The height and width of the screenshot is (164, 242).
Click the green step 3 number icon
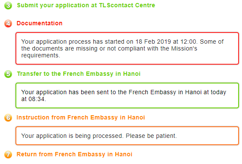coord(8,6)
